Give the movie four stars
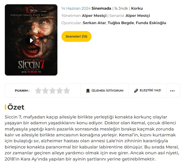This screenshot has height=168, width=184. pos(60,91)
